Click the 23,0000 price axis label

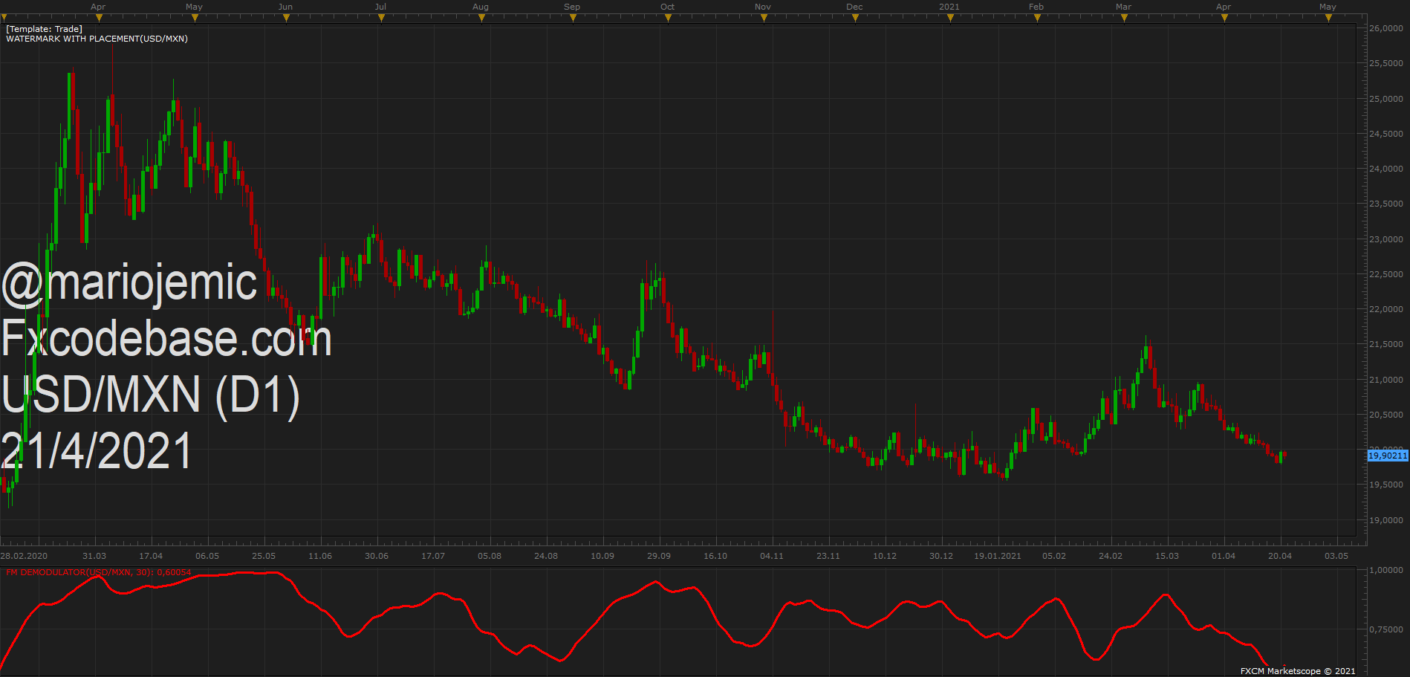[x=1386, y=239]
